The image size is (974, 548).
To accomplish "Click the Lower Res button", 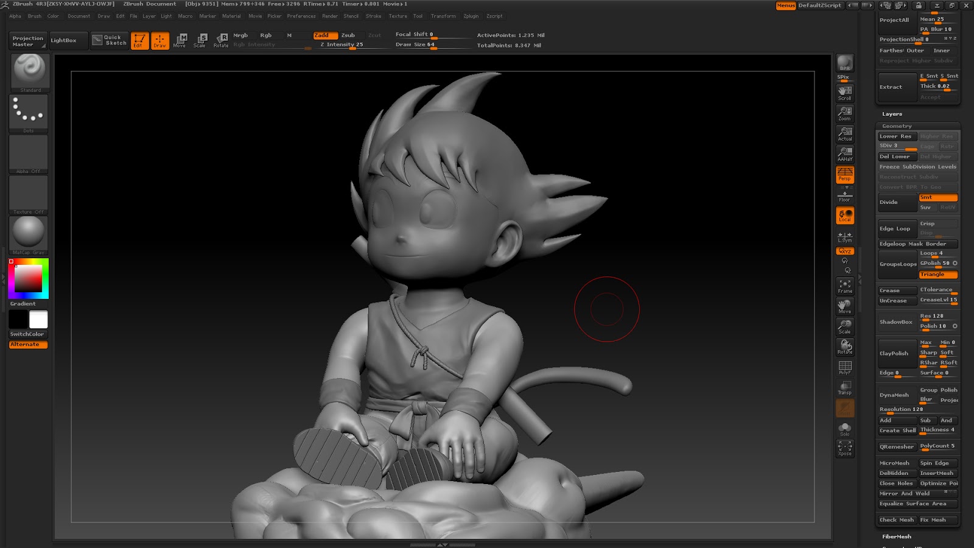I will (x=897, y=136).
